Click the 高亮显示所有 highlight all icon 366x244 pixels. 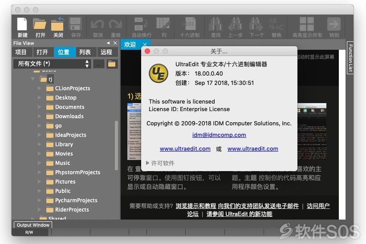[307, 24]
